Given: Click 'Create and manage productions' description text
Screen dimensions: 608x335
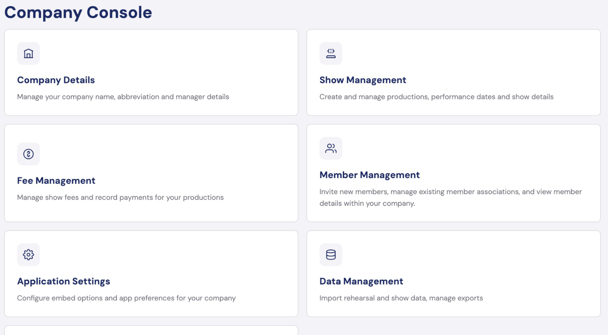Looking at the screenshot, I should (x=436, y=97).
